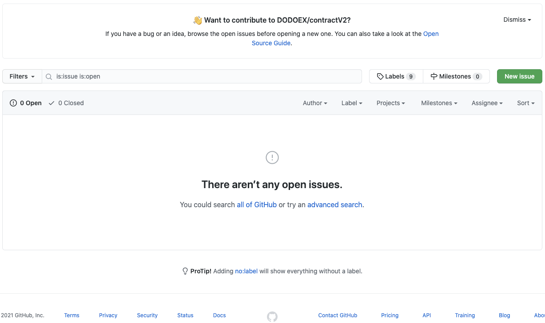This screenshot has height=323, width=545.
Task: Open the Milestones filter dropdown
Action: 439,103
